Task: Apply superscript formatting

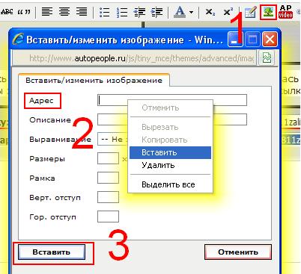Action: [x=228, y=11]
